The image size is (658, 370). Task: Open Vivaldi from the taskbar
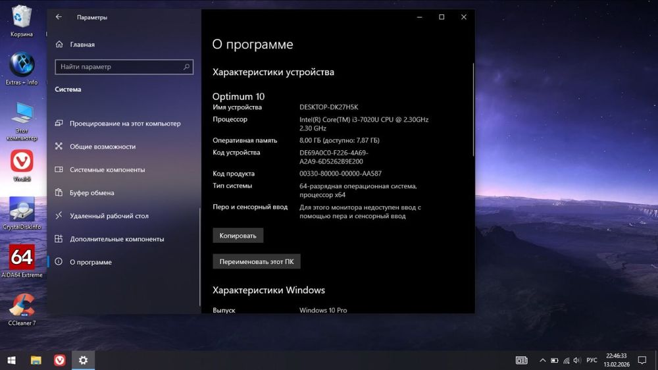pyautogui.click(x=60, y=360)
